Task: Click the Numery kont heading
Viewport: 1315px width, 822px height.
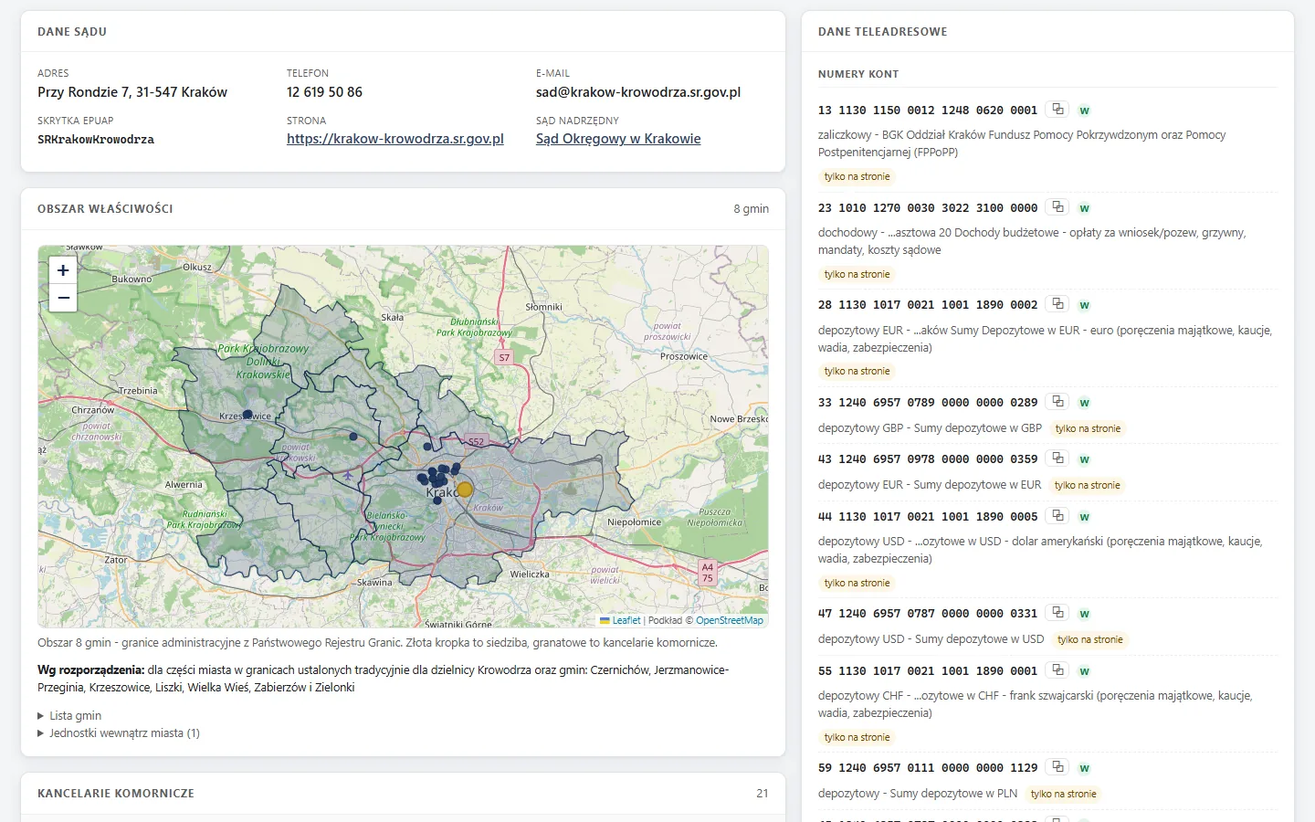Action: (858, 74)
